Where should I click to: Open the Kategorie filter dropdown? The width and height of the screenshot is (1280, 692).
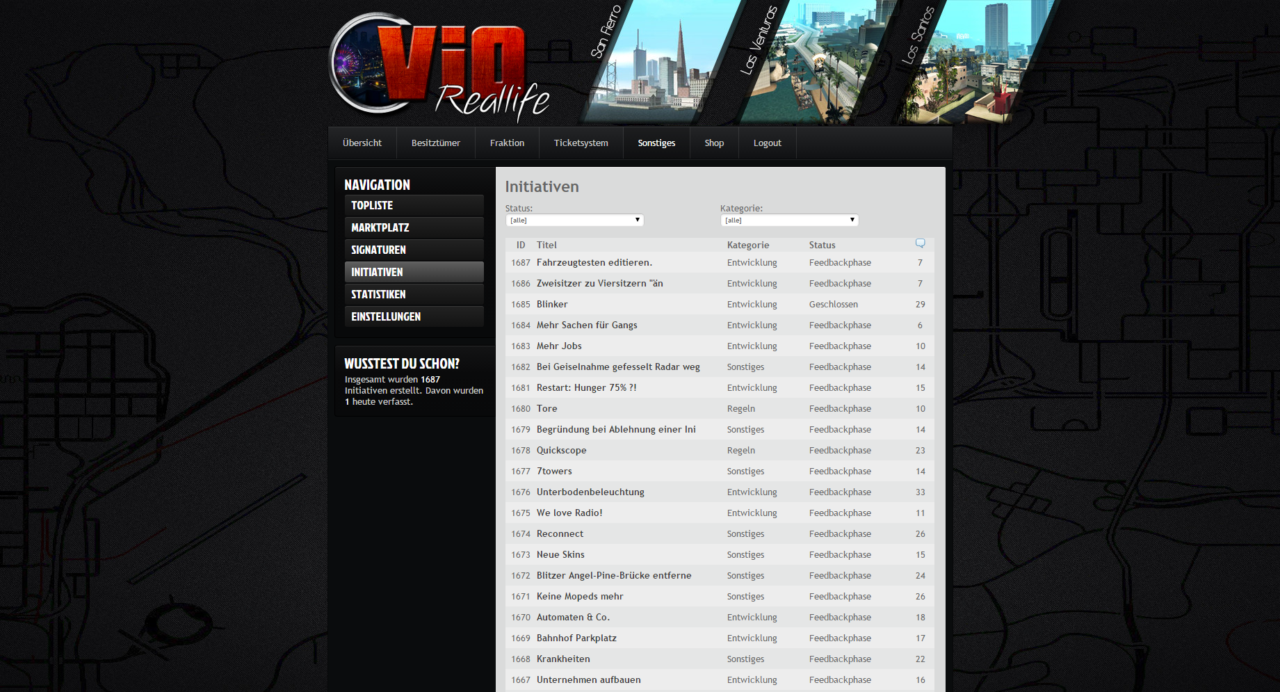(789, 220)
